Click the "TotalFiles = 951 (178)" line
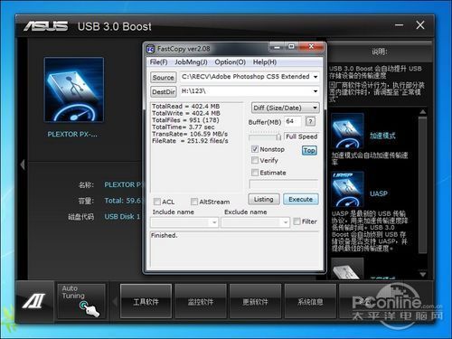Viewport: 452px width, 339px height. tap(185, 120)
